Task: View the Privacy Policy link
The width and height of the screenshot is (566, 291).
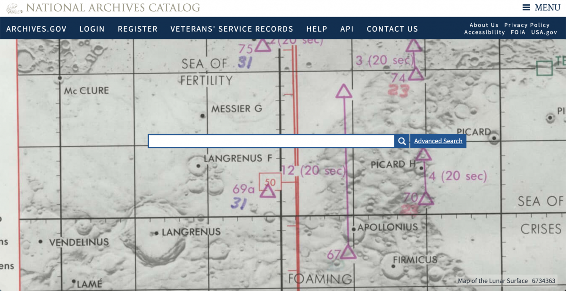Action: coord(527,25)
